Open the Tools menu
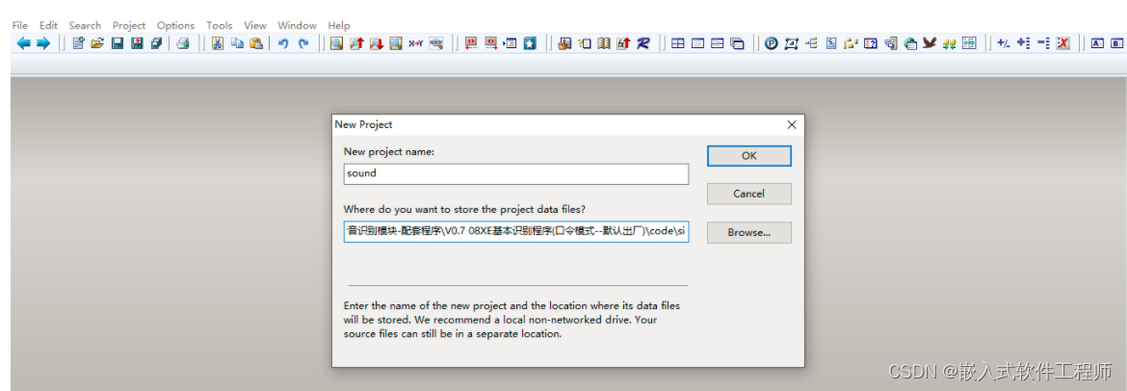1127x391 pixels. [220, 25]
